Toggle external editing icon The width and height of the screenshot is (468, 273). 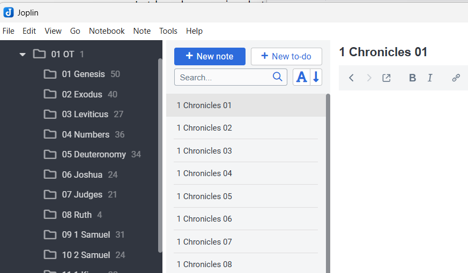(x=386, y=78)
